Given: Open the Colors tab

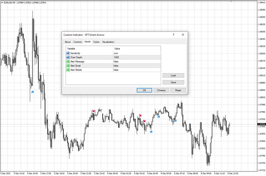Looking at the screenshot, I should (x=96, y=42).
